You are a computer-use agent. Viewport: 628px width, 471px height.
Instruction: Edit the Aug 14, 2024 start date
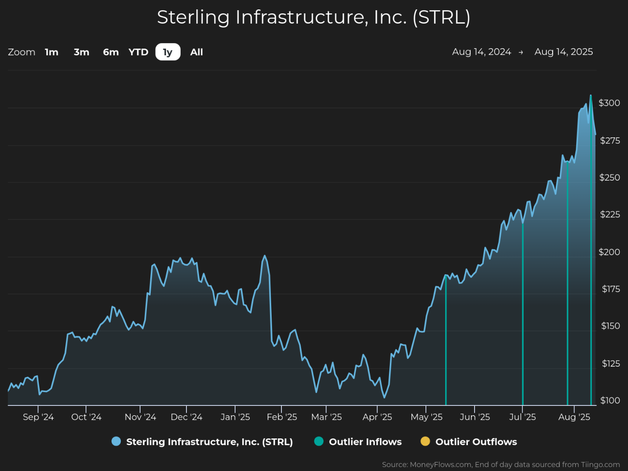click(x=481, y=52)
